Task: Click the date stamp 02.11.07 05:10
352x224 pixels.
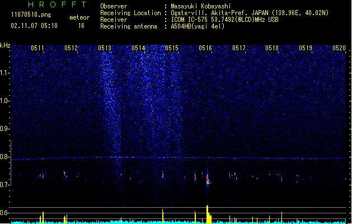Action: (34, 26)
